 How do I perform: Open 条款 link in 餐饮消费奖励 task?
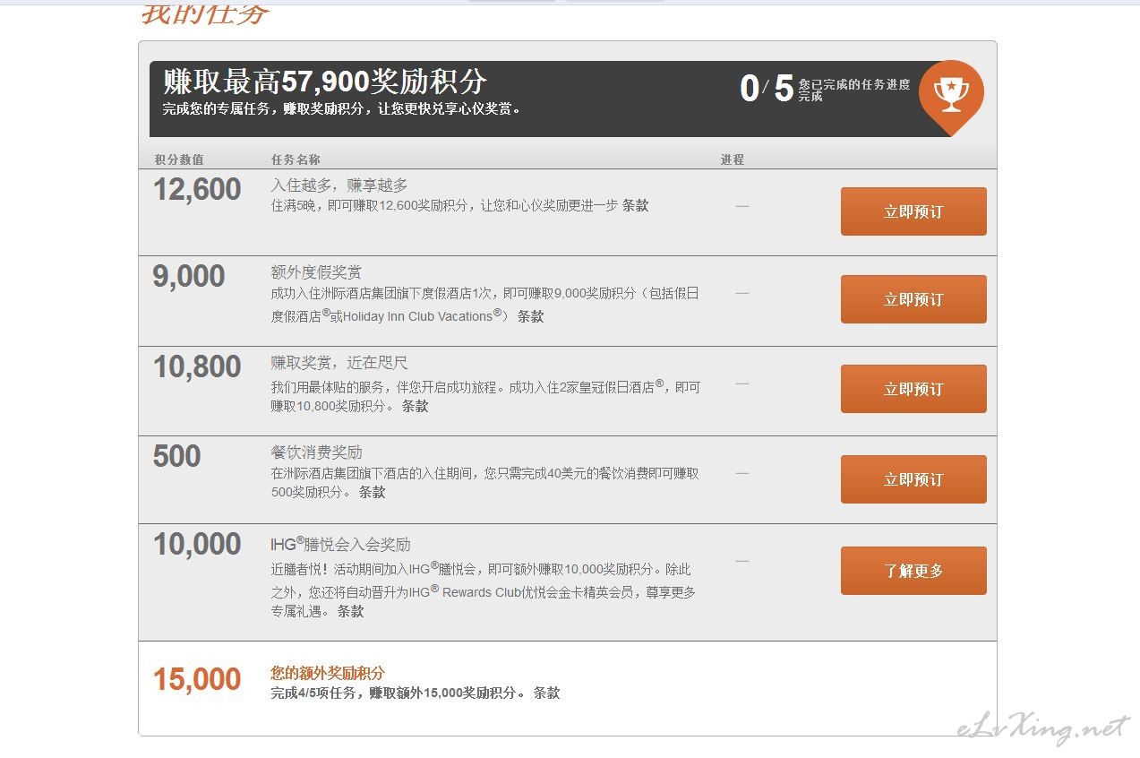[x=372, y=492]
